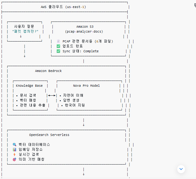
Task: Click the green check next to Sync 상태
Action: click(x=58, y=51)
